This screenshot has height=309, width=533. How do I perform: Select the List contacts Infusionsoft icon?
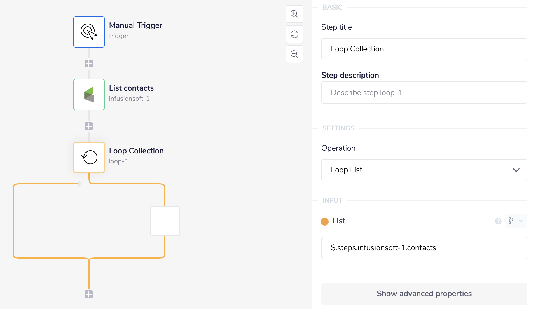89,95
